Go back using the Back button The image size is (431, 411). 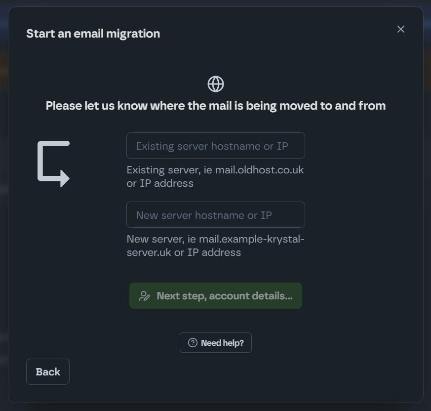pos(48,371)
